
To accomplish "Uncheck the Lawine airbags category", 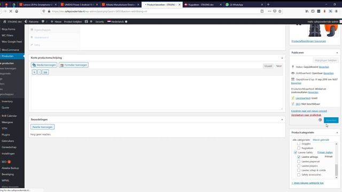I will (299, 157).
